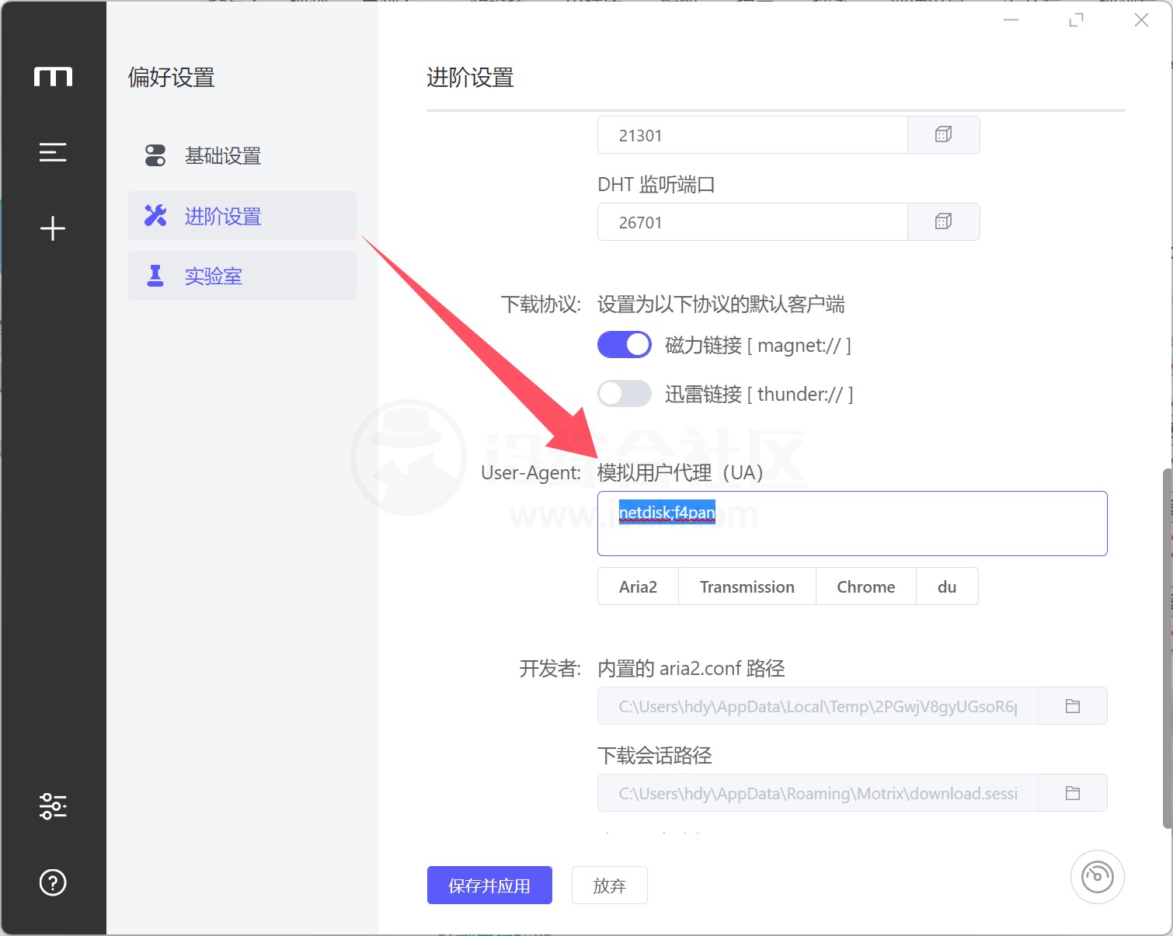This screenshot has height=936, width=1173.
Task: Click the basic settings toggle icon
Action: tap(155, 155)
